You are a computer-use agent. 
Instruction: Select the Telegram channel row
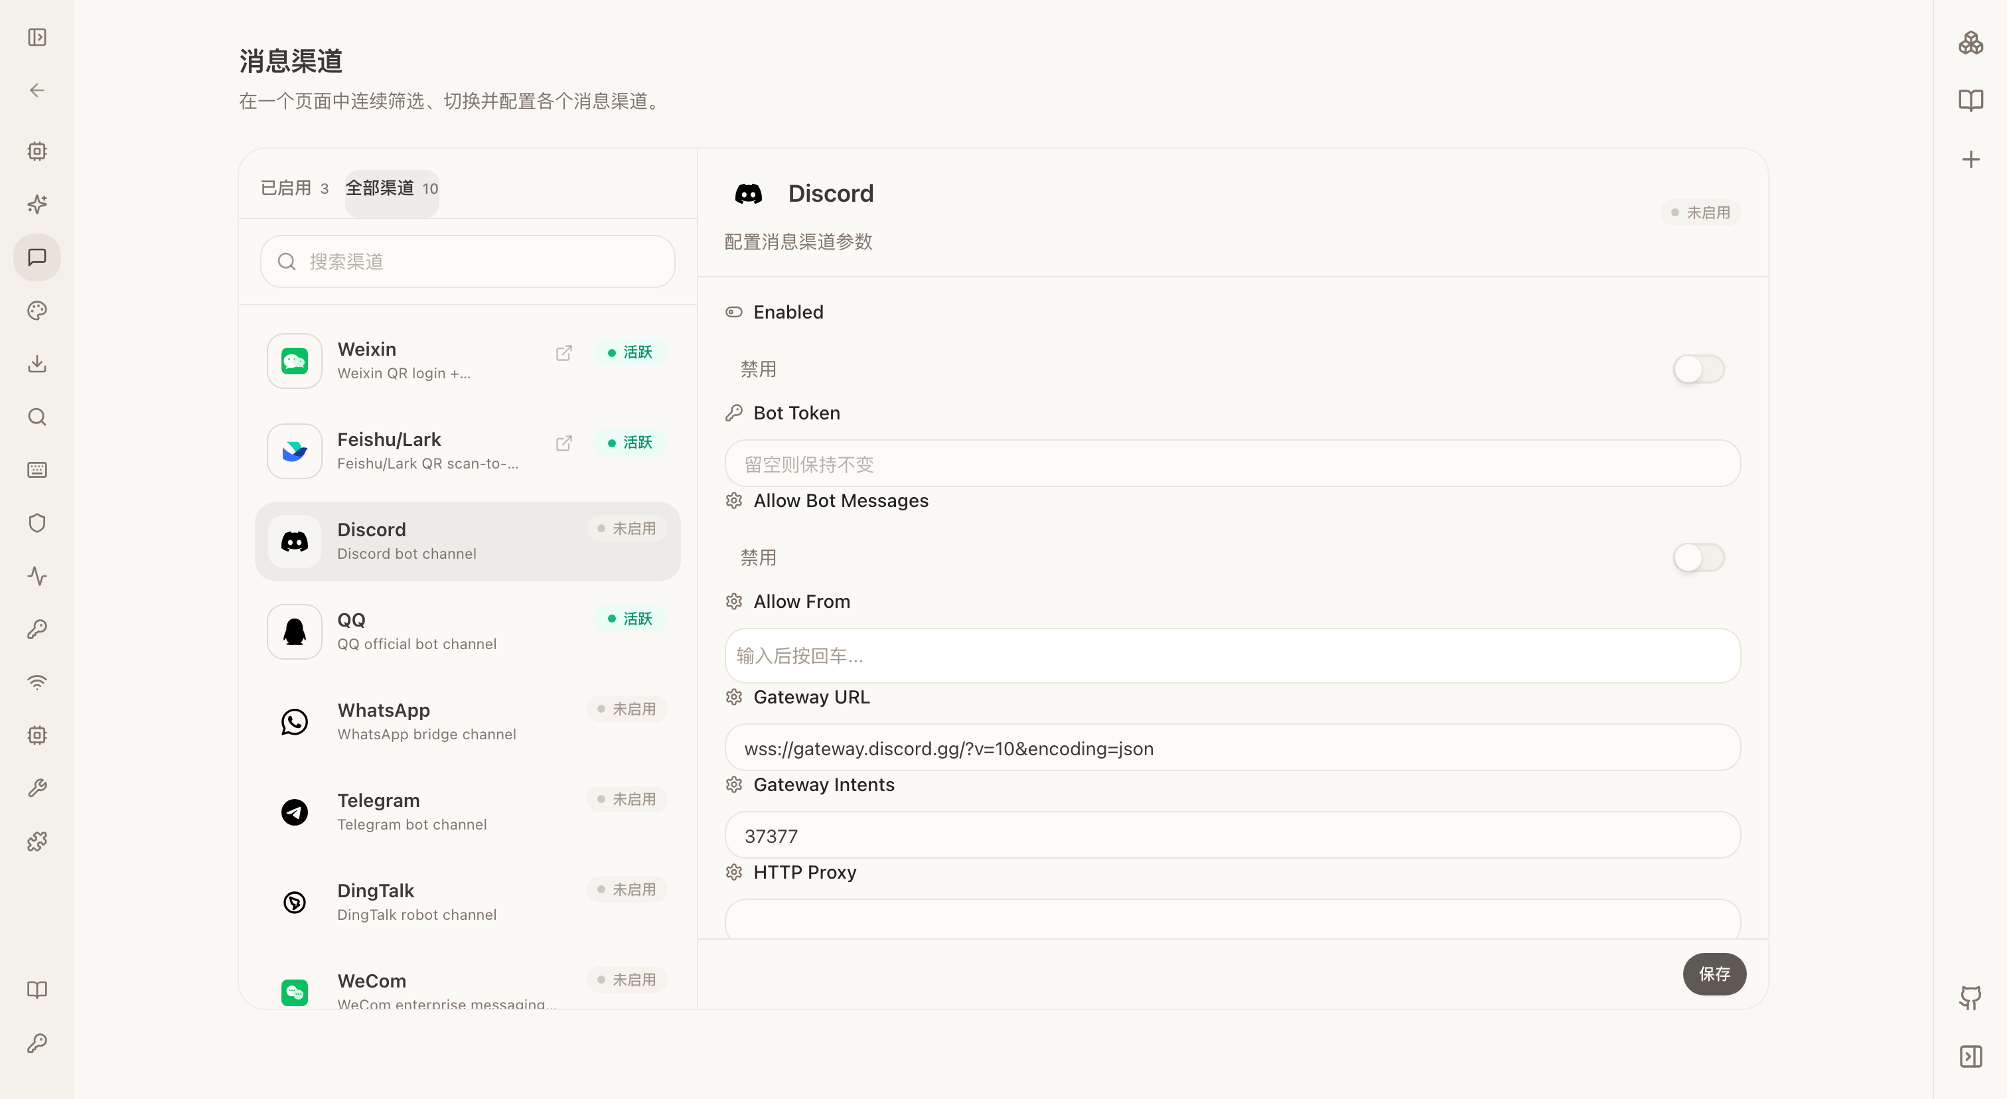coord(467,812)
